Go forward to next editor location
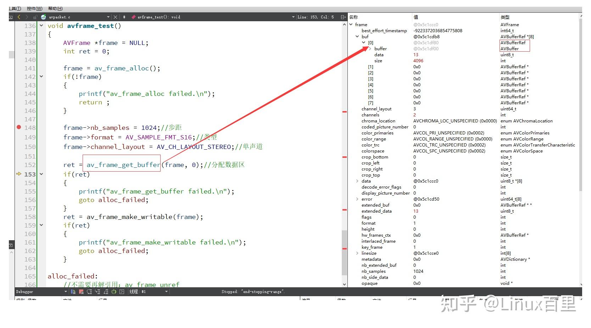 pos(27,17)
